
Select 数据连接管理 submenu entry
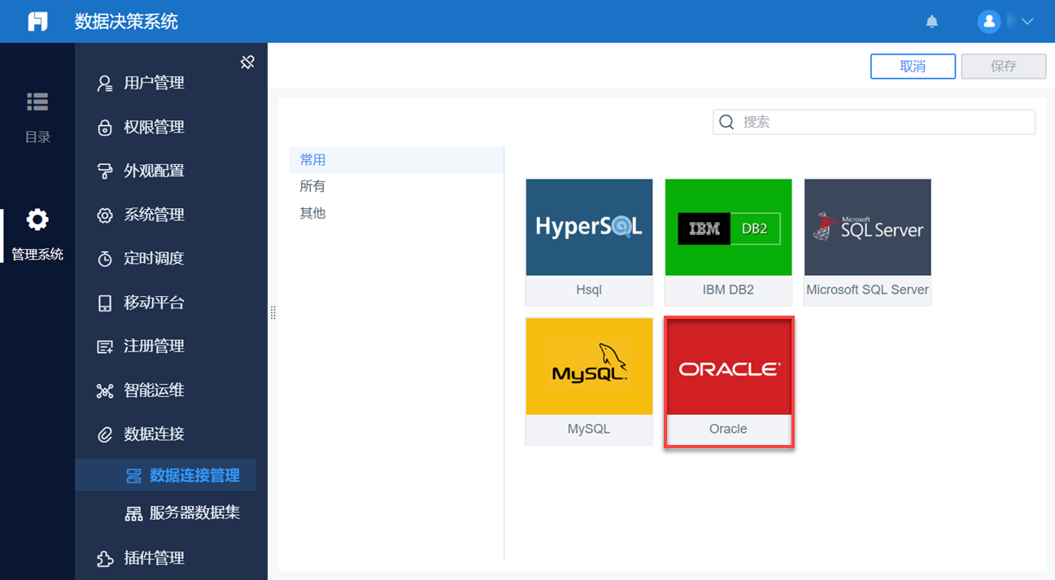tap(166, 476)
